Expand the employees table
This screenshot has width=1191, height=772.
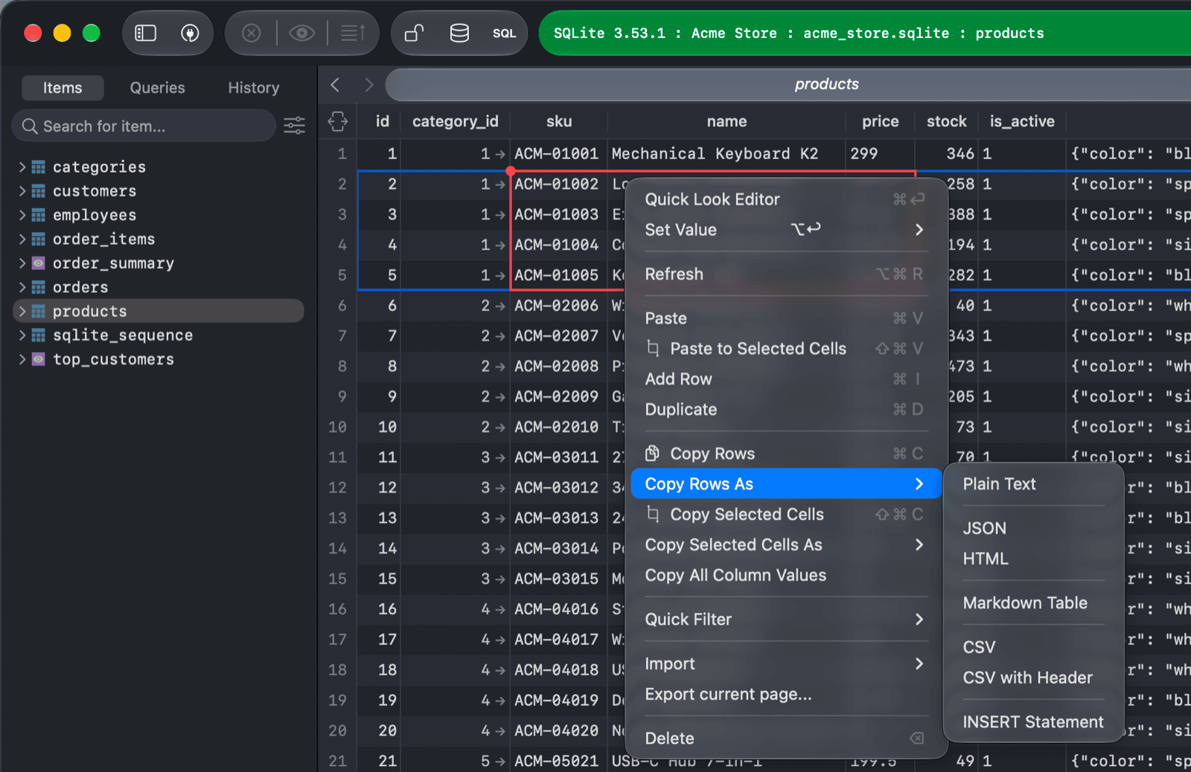point(22,215)
